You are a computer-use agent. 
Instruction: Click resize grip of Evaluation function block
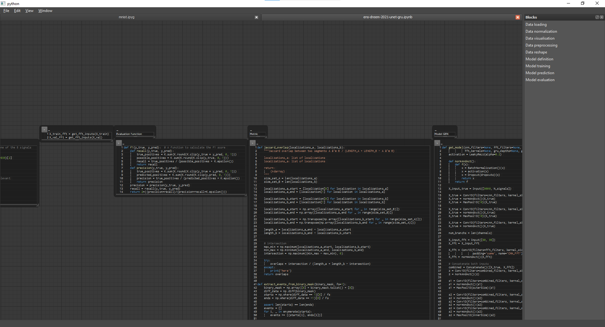point(154,137)
